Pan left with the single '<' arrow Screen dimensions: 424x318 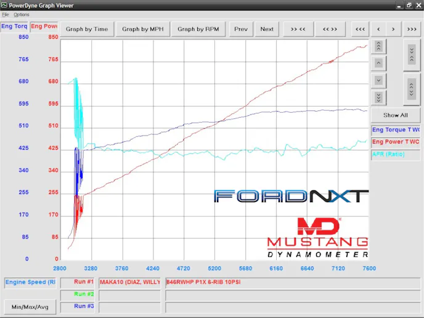pyautogui.click(x=378, y=29)
